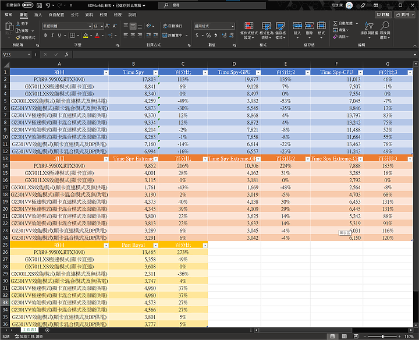
Task: Open filter dropdown for 項目 header in row 1
Action: pos(106,72)
